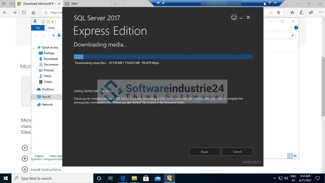
Task: Click the download progress bar
Action: click(x=163, y=57)
